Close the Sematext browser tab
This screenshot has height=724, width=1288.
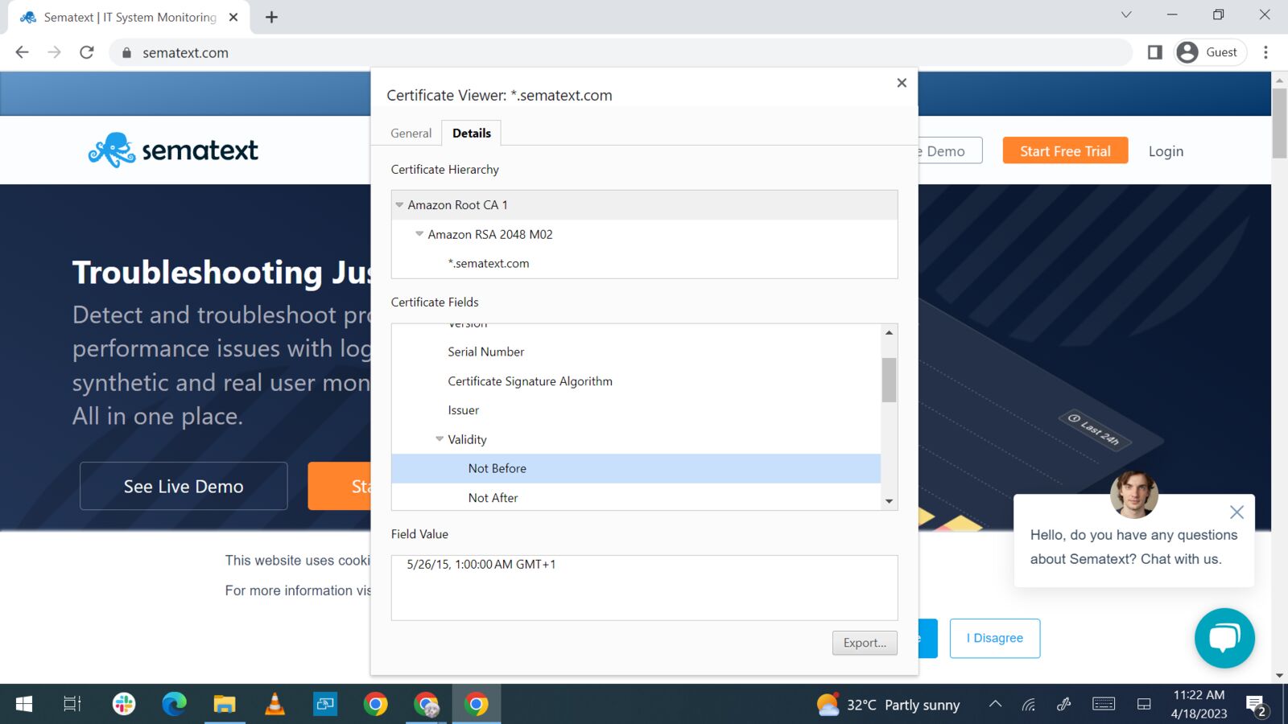(233, 17)
